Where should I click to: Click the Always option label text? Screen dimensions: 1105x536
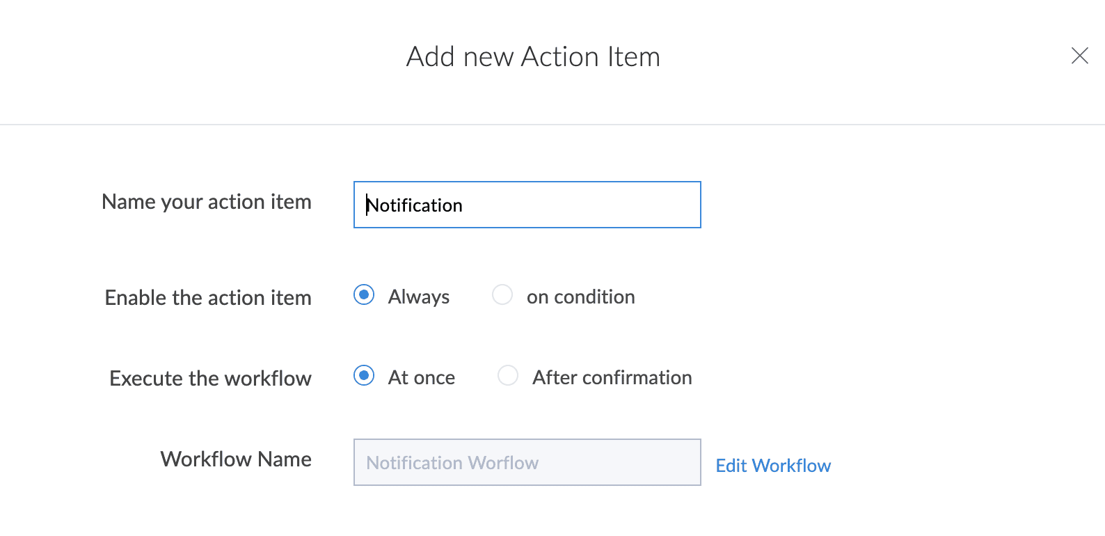coord(419,297)
